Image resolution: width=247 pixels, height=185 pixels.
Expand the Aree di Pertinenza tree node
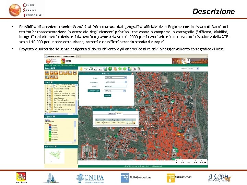(47, 89)
